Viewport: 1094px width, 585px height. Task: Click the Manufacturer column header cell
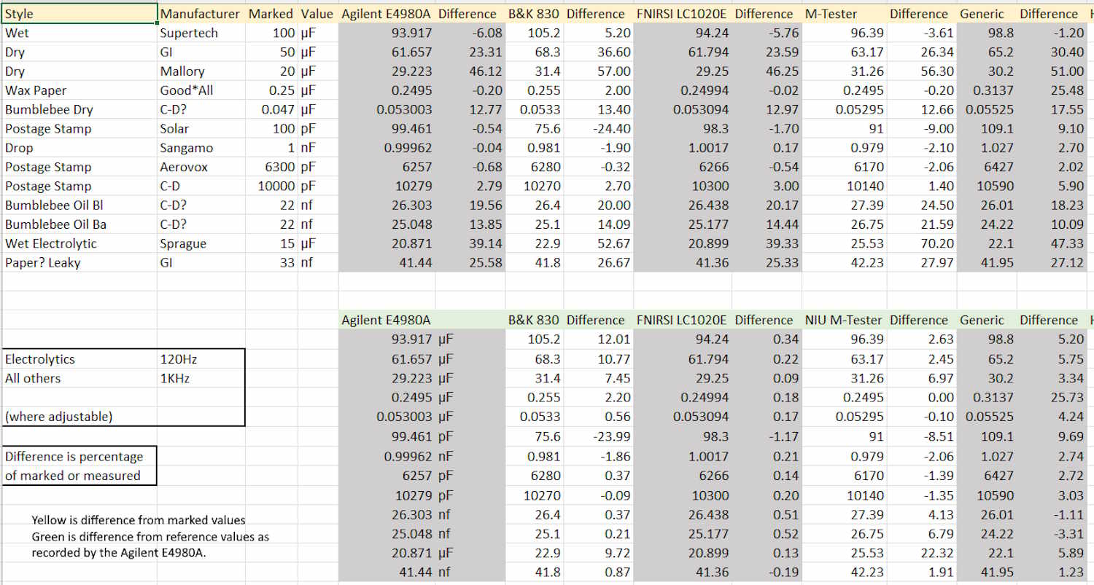coord(199,14)
